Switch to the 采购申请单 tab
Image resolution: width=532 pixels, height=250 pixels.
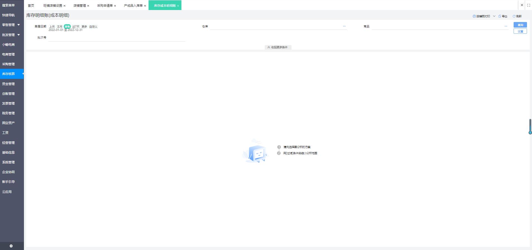[x=105, y=6]
